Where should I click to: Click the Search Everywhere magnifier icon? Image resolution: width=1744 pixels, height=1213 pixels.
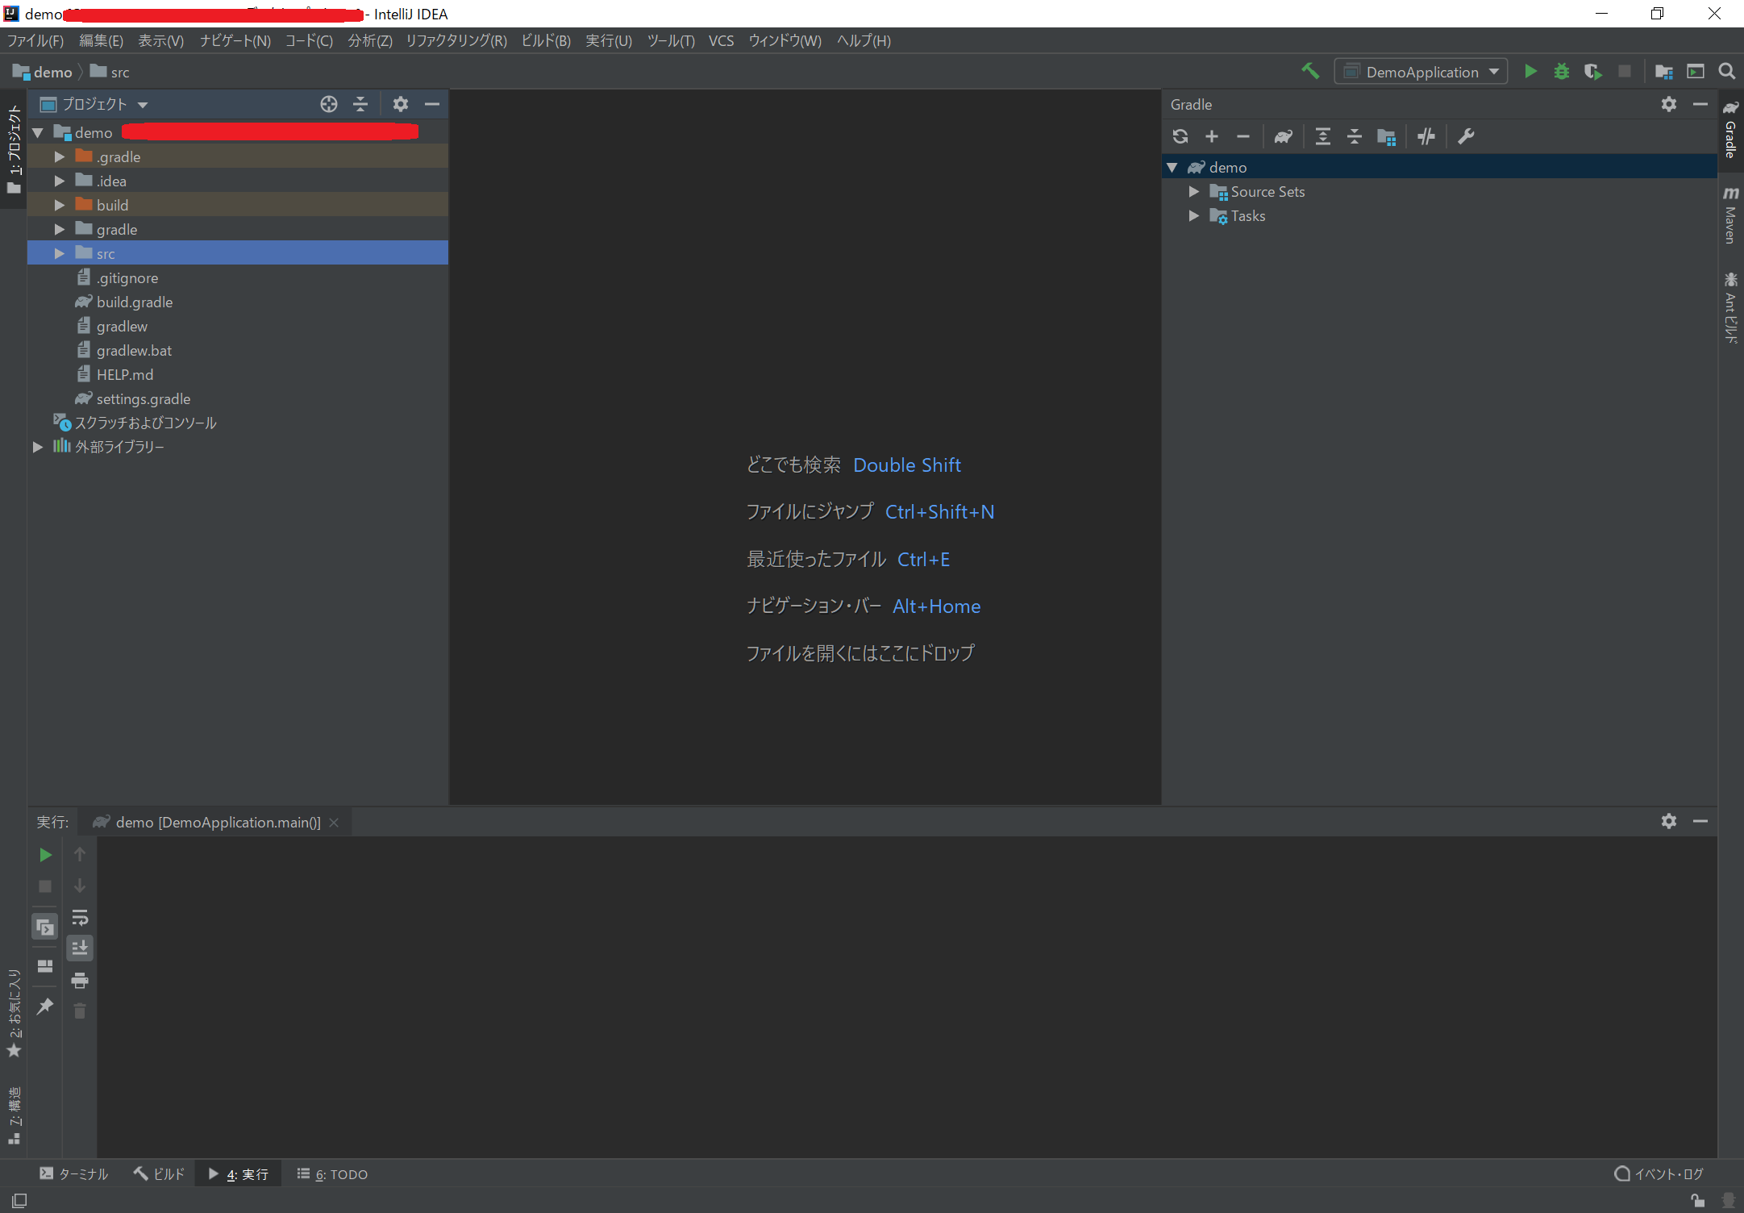1727,72
